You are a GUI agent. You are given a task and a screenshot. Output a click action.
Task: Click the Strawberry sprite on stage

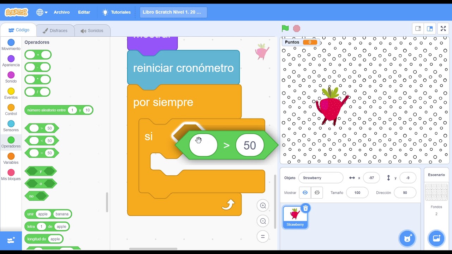332,106
